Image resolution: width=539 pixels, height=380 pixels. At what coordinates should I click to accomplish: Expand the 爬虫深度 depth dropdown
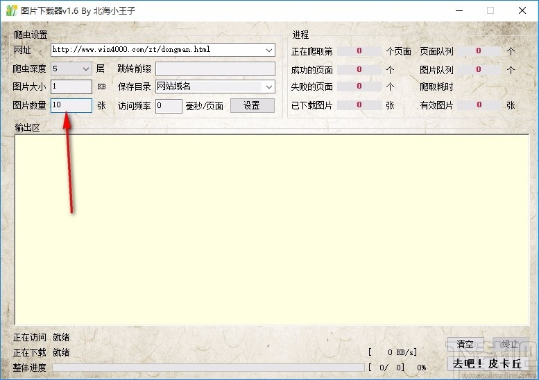85,69
